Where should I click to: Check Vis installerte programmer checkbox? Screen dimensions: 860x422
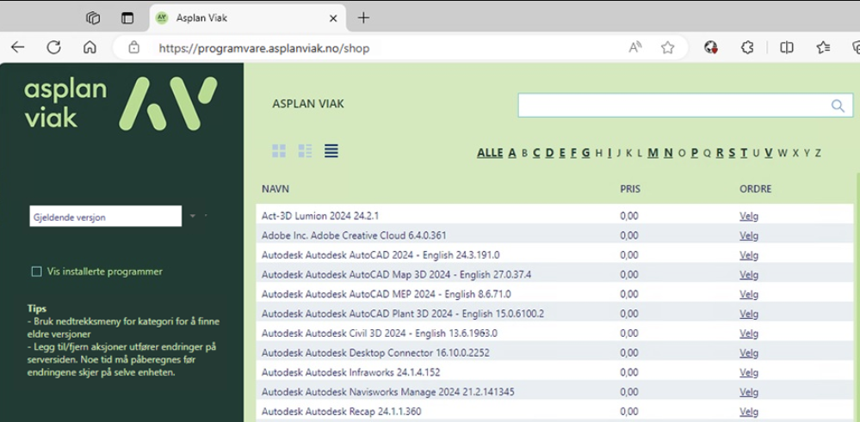click(x=37, y=272)
